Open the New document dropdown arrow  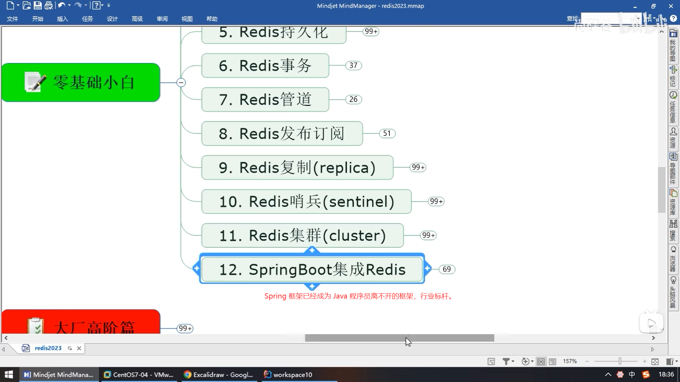click(18, 5)
